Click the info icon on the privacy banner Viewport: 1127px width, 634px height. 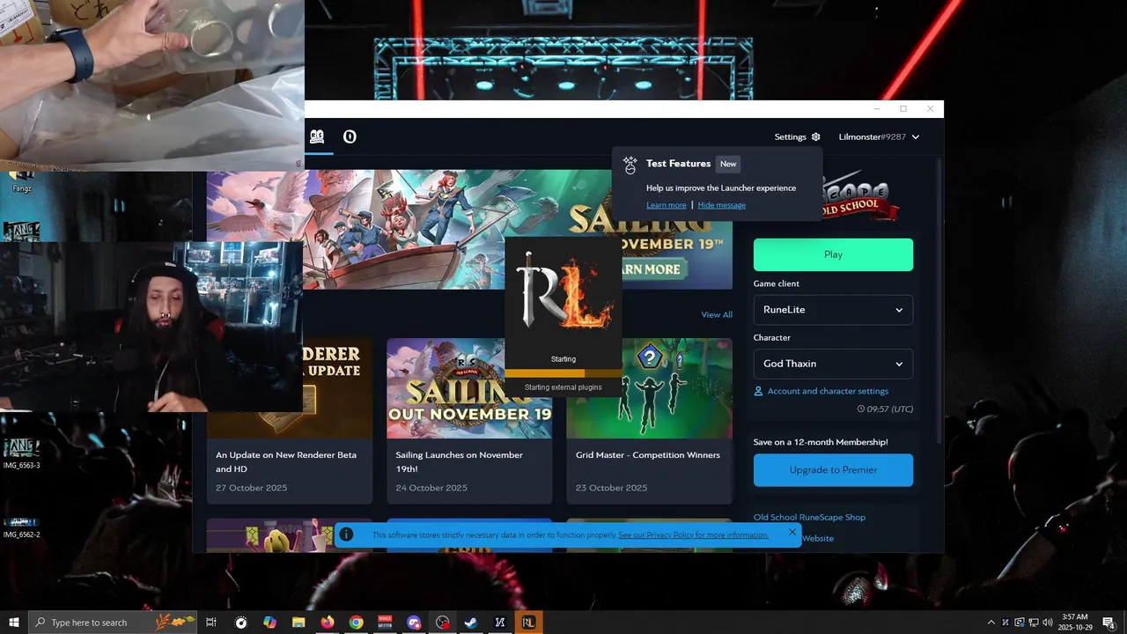[x=347, y=534]
